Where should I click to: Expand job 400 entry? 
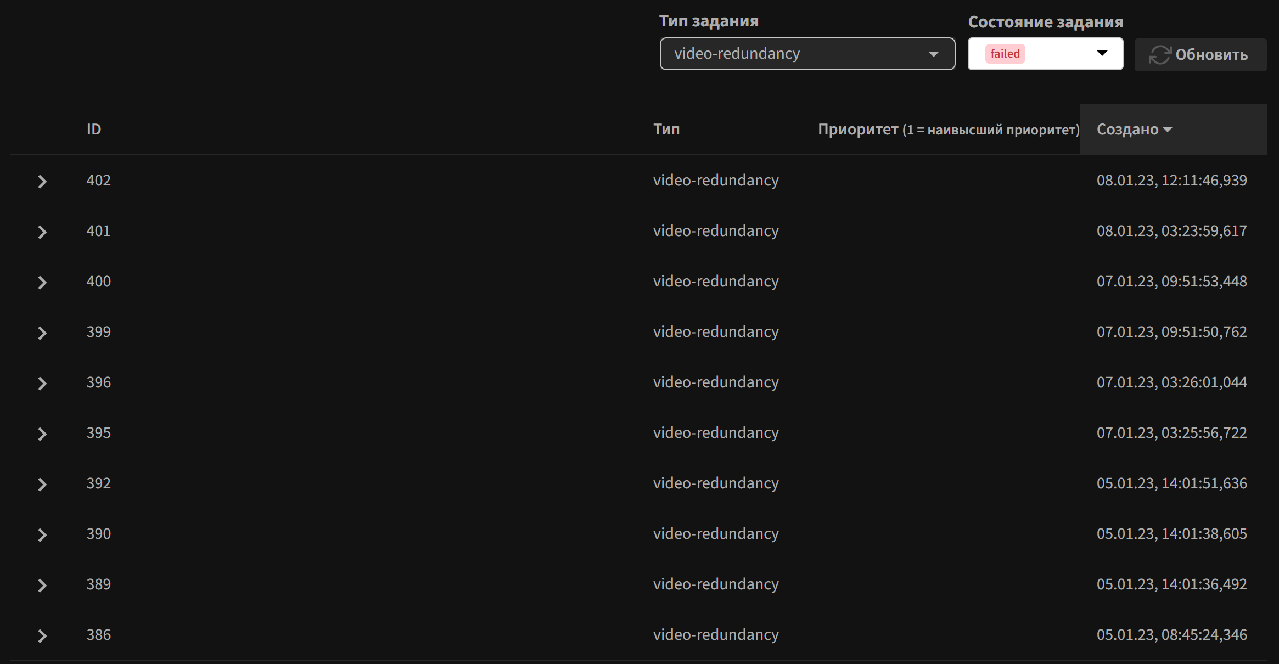click(x=42, y=283)
